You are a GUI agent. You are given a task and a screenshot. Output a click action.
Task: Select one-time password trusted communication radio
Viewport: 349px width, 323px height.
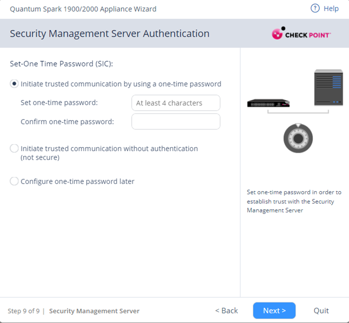coord(14,84)
